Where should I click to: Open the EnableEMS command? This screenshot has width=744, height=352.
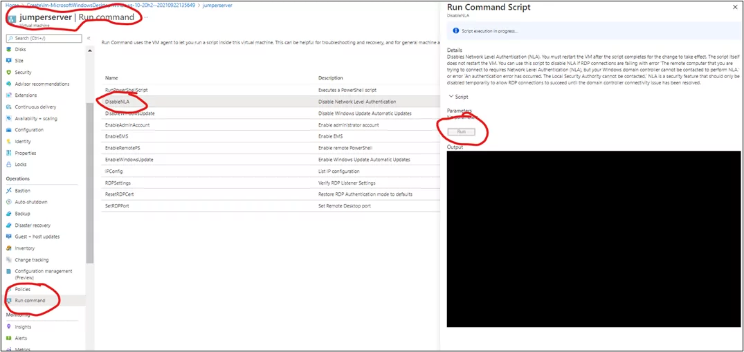click(116, 136)
